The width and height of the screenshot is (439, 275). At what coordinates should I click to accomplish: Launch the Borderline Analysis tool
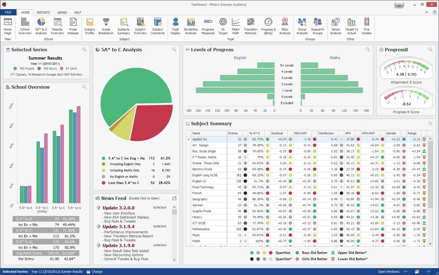pos(190,26)
